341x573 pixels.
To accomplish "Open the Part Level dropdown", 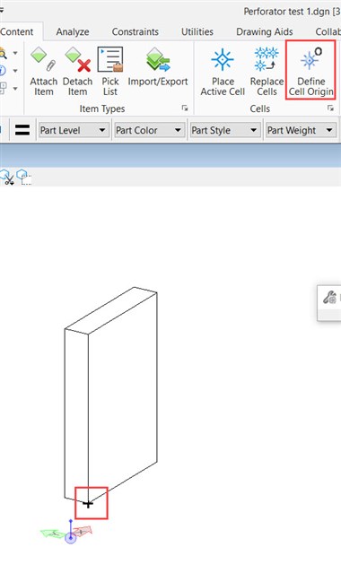I will tap(74, 130).
